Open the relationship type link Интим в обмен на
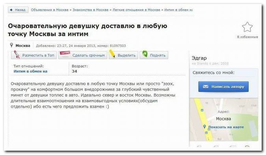 pos(30,71)
